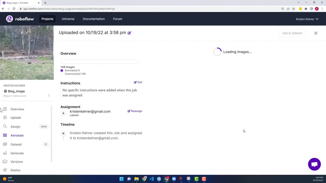This screenshot has width=326, height=183.
Task: Edit the job name pencil icon
Action: click(129, 33)
